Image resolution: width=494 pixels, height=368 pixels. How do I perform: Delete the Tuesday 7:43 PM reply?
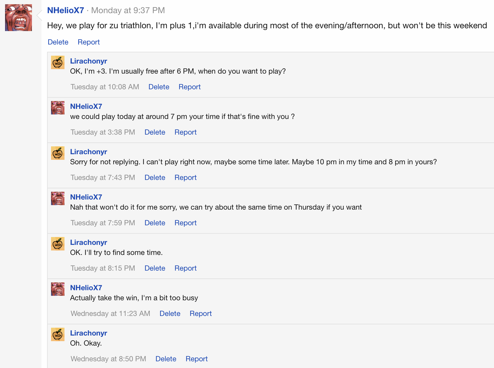155,177
